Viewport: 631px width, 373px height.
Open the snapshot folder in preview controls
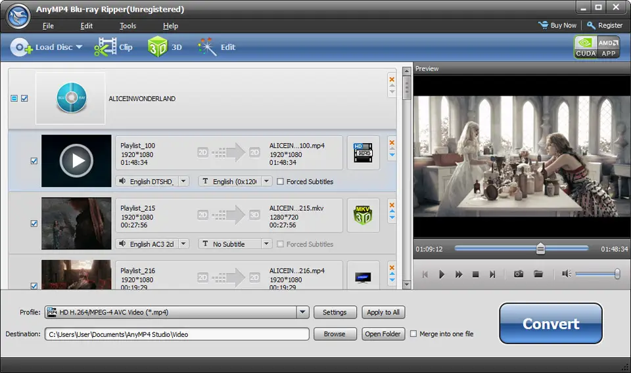[538, 274]
